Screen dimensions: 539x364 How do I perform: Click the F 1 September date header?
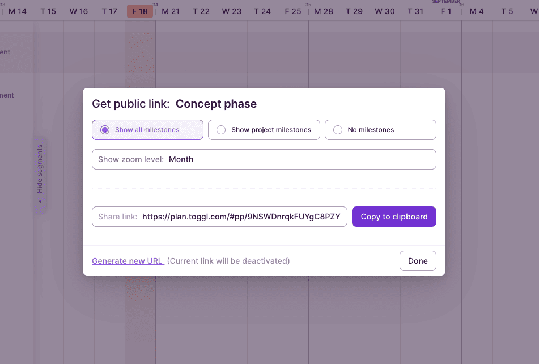pos(446,11)
